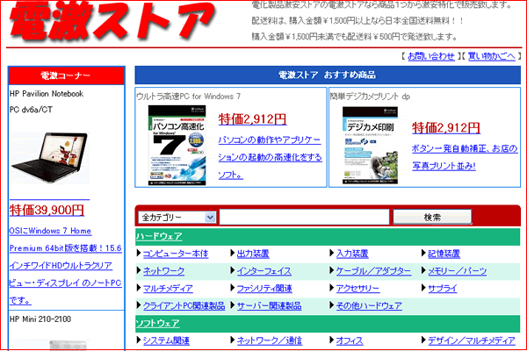Open the 入力装置 category link

coord(352,254)
